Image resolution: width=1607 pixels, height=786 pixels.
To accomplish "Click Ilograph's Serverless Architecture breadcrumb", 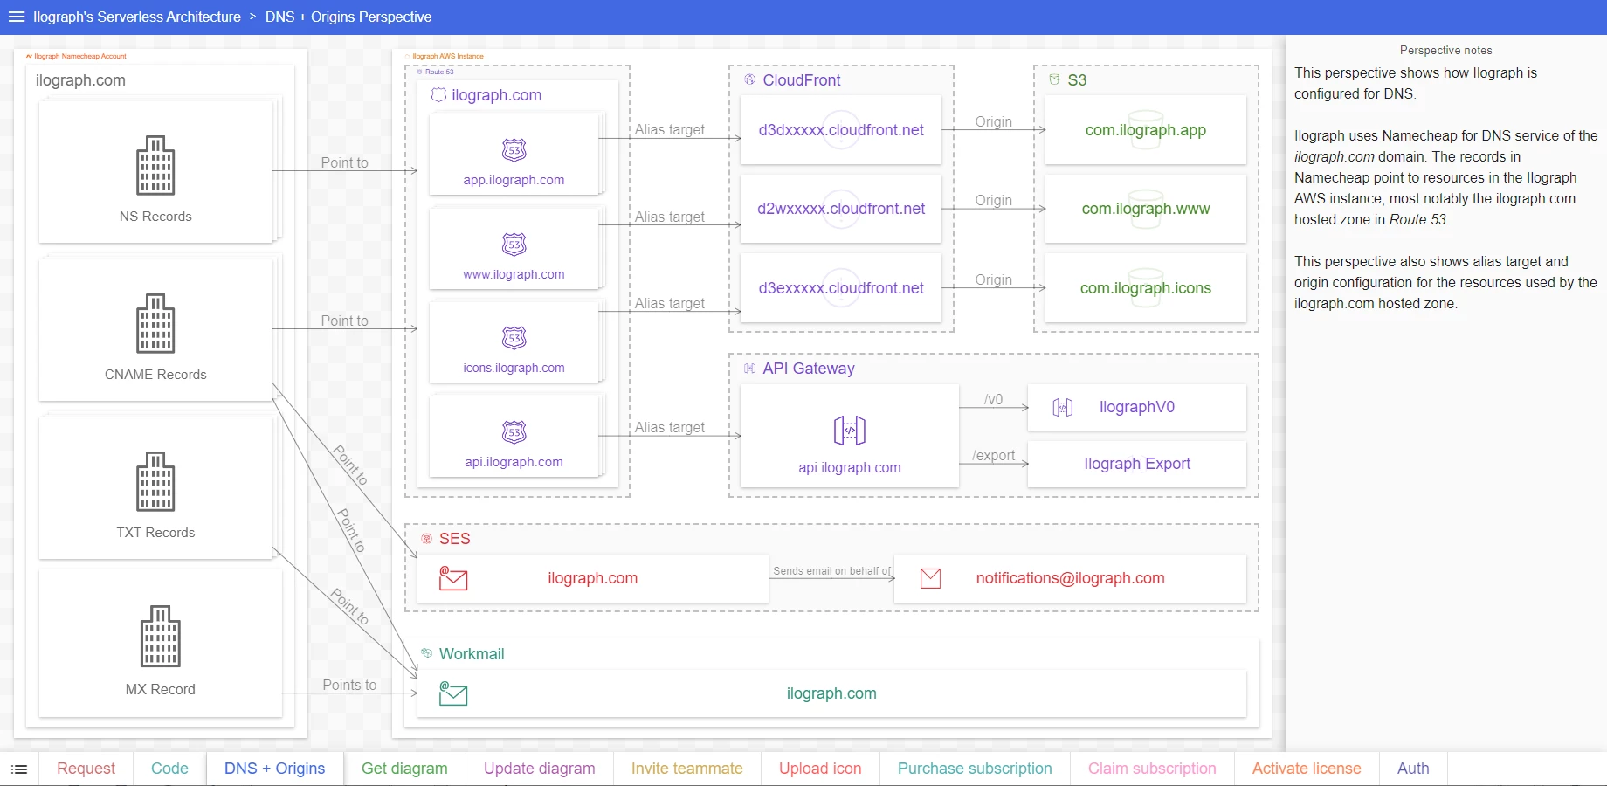I will coord(137,17).
